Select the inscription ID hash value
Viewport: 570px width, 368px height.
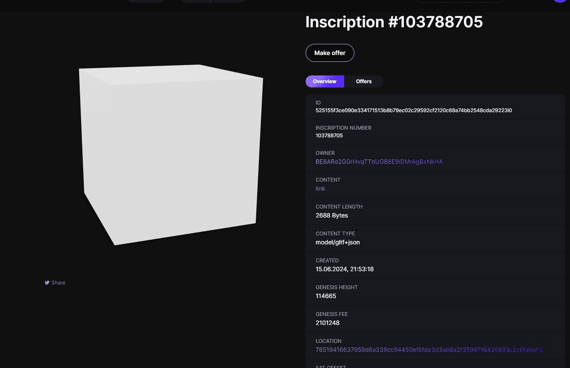point(414,110)
